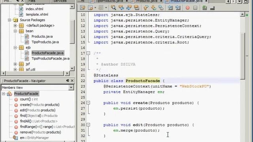Click the editor scrollbar up arrow
This screenshot has height=142, width=253.
point(242,15)
